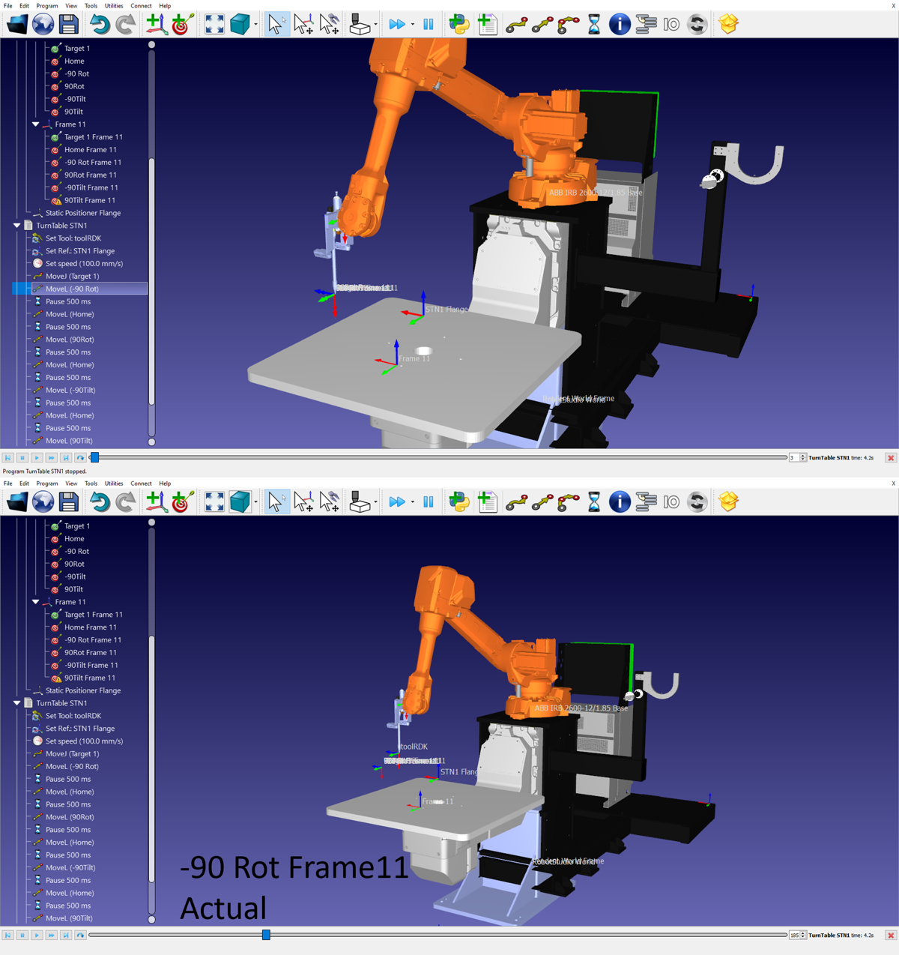Add Python script in upper toolbar
This screenshot has width=899, height=955.
pyautogui.click(x=459, y=24)
